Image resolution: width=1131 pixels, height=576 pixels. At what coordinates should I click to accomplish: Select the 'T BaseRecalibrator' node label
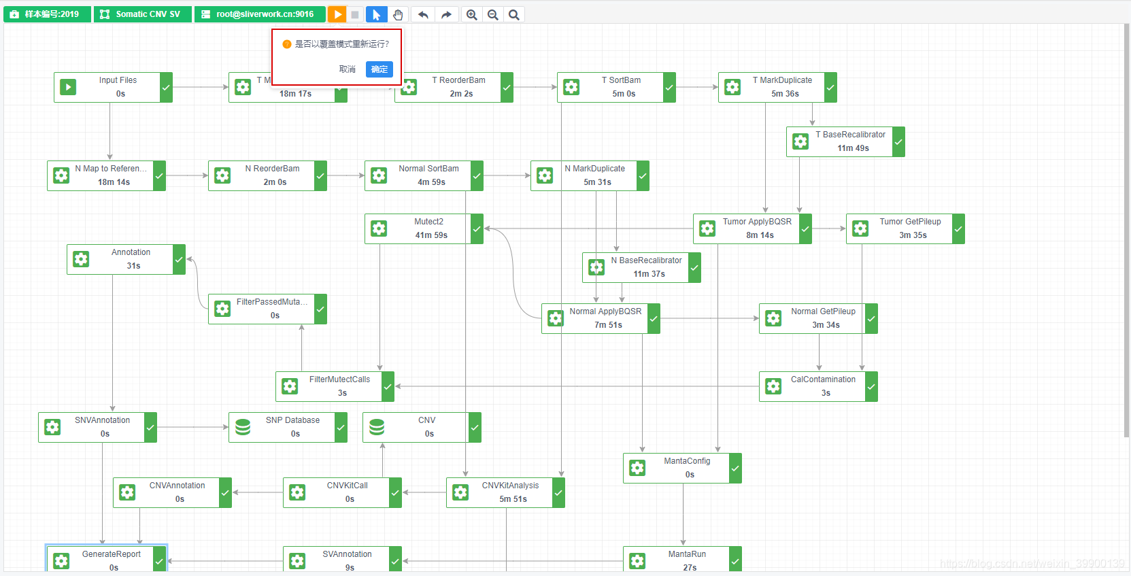[x=851, y=135]
